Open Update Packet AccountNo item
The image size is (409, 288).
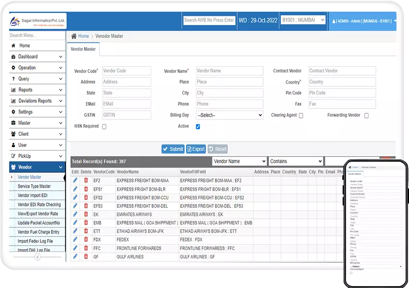(x=38, y=223)
